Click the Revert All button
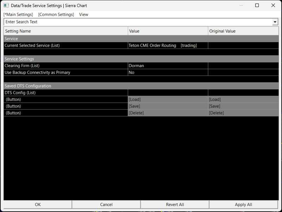Screen dimensions: 282x212 coord(175,205)
